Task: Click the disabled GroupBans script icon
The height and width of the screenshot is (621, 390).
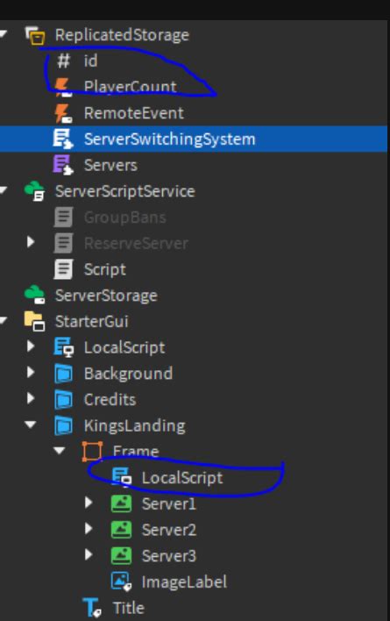Action: click(x=63, y=218)
